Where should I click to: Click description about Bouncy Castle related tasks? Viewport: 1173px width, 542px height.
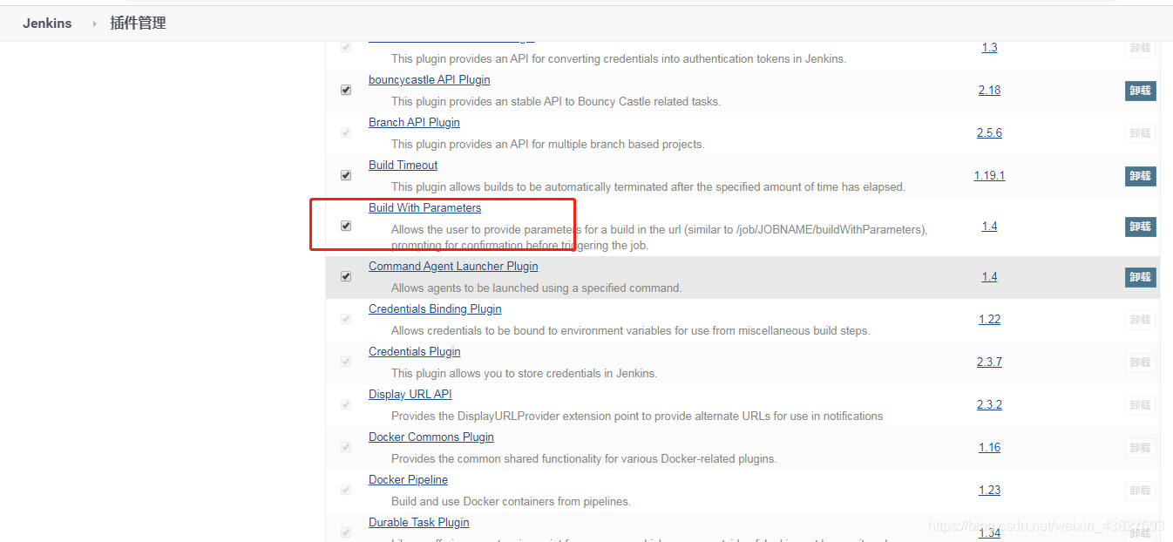click(x=556, y=101)
